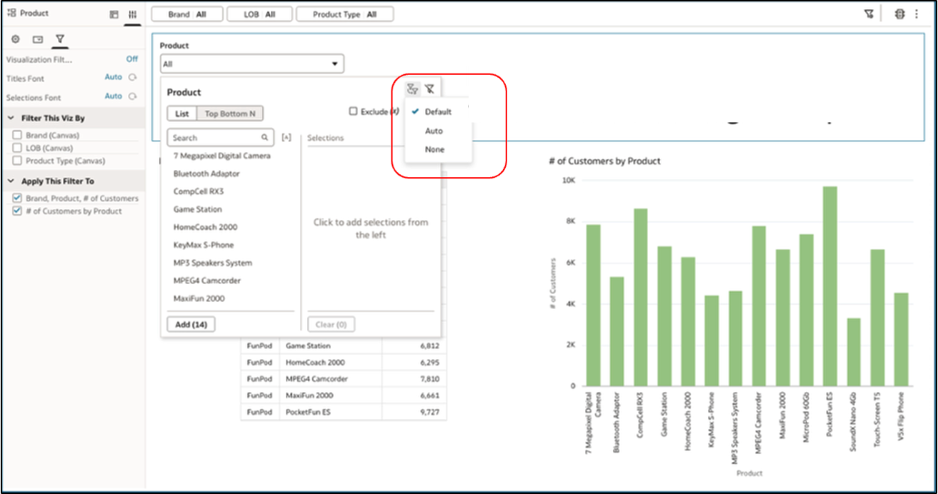Click the Add (14) button
The width and height of the screenshot is (938, 494).
tap(191, 324)
